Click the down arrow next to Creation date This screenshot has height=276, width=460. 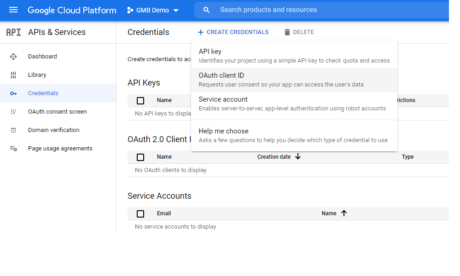pos(298,156)
